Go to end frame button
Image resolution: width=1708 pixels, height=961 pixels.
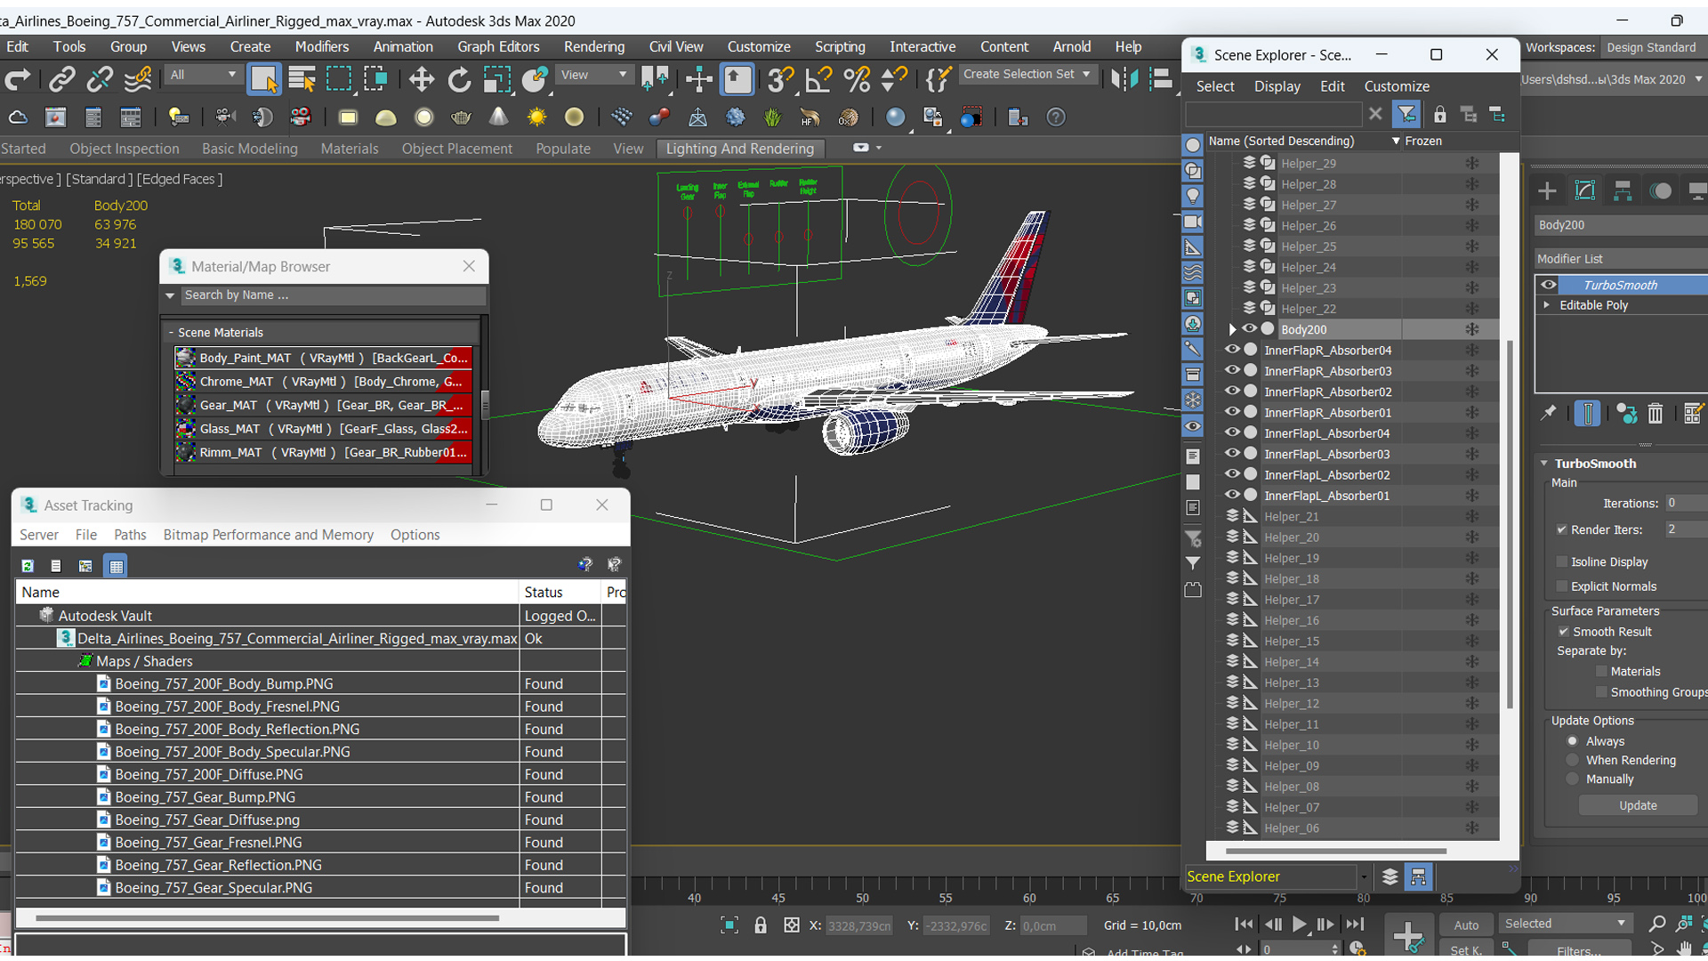[x=1354, y=925]
